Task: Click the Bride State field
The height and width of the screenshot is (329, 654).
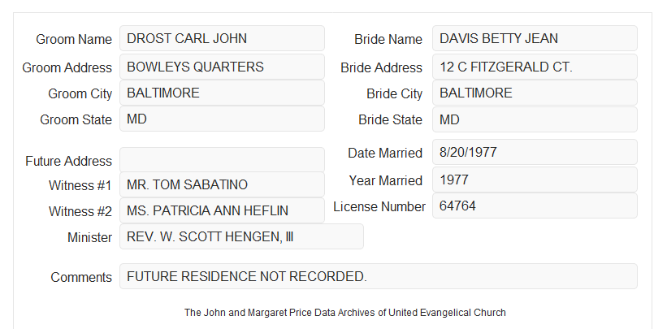Action: click(x=535, y=119)
